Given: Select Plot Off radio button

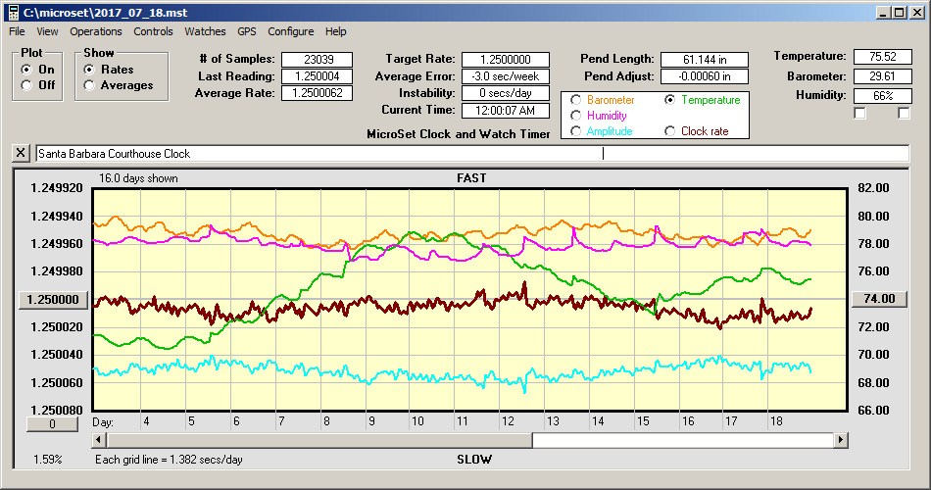Looking at the screenshot, I should 26,85.
